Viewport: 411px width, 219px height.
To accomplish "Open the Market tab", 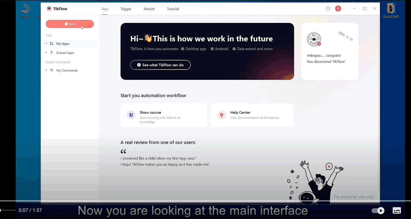I will coord(149,9).
